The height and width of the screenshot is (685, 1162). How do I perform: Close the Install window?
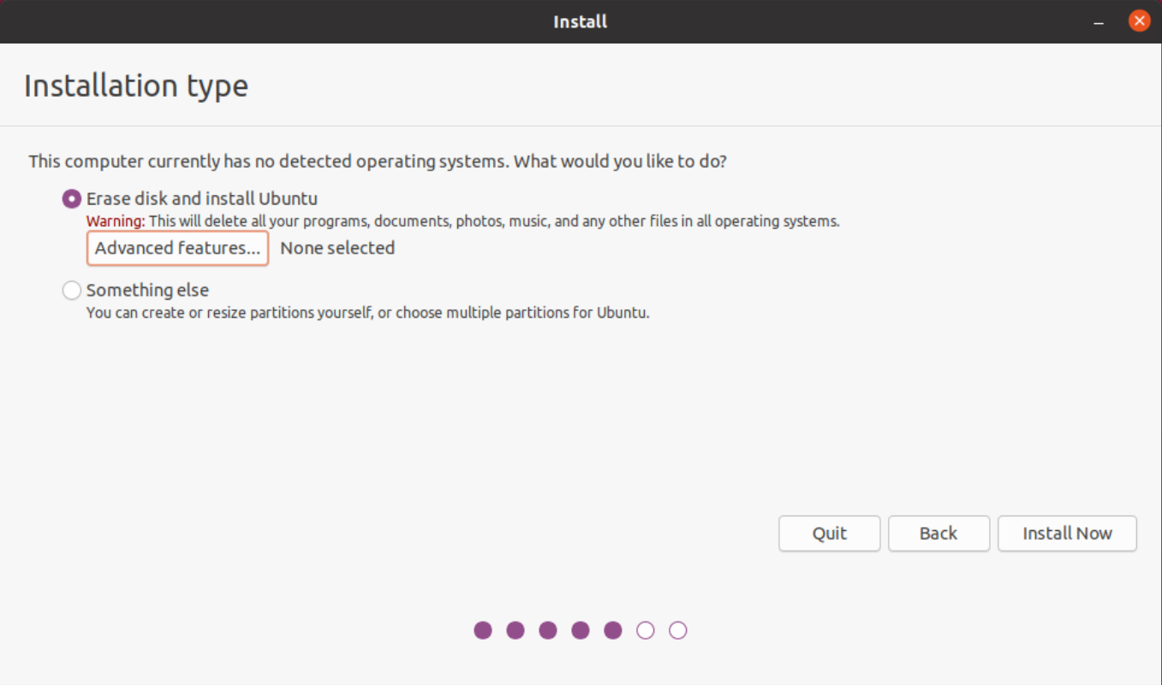1139,21
